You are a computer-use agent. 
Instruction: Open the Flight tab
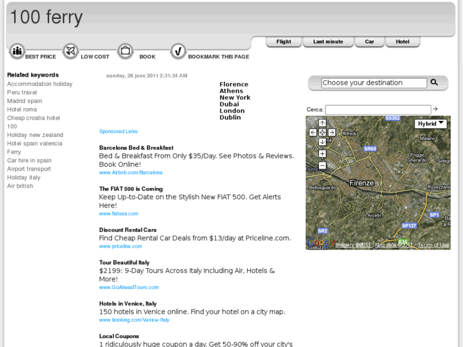284,41
